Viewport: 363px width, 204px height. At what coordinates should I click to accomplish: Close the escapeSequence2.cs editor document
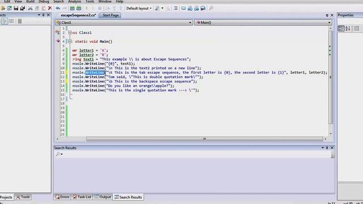coord(332,15)
